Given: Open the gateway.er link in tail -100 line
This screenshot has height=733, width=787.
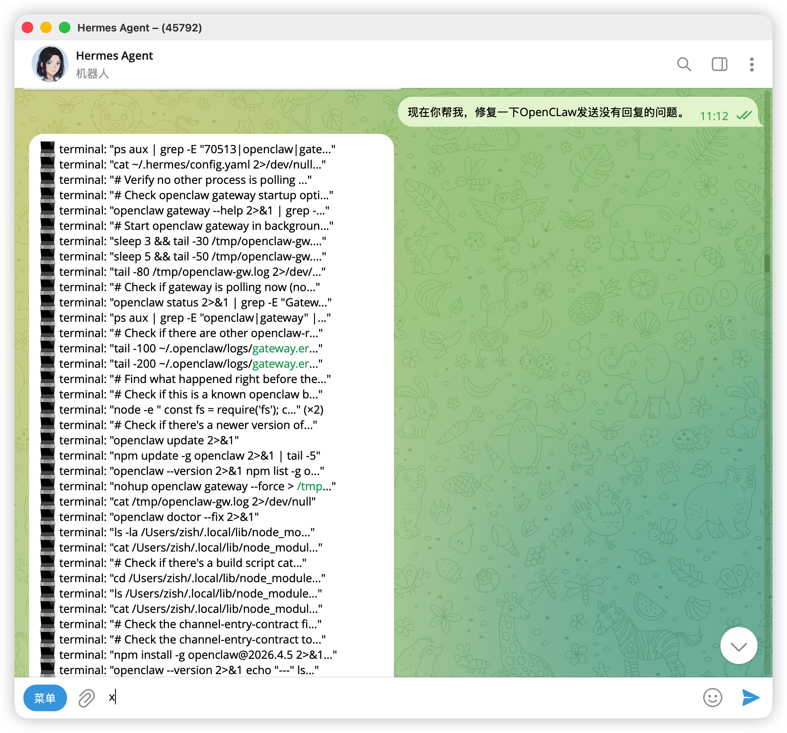Looking at the screenshot, I should pos(280,348).
